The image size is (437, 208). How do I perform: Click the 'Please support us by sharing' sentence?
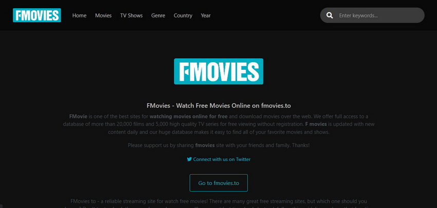(x=219, y=145)
